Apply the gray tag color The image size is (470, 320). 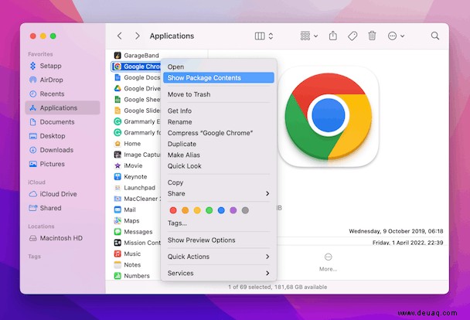point(245,210)
